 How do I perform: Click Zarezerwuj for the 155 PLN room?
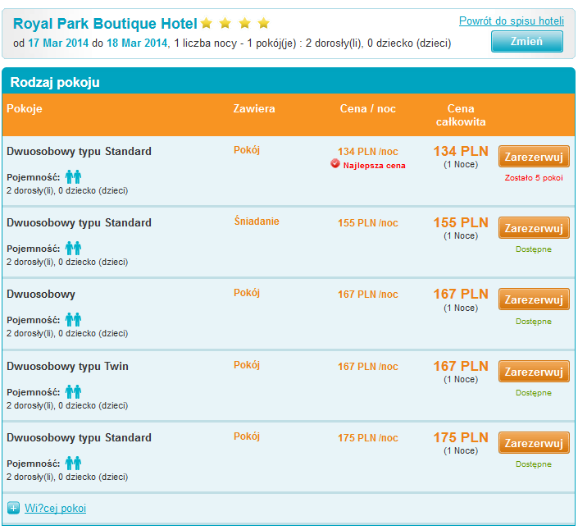pyautogui.click(x=534, y=228)
